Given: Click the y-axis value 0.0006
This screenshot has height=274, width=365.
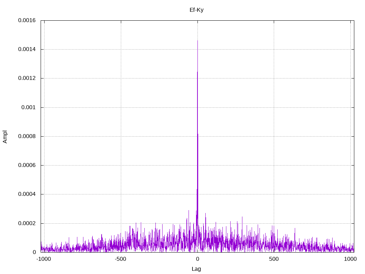Looking at the screenshot, I should [27, 165].
